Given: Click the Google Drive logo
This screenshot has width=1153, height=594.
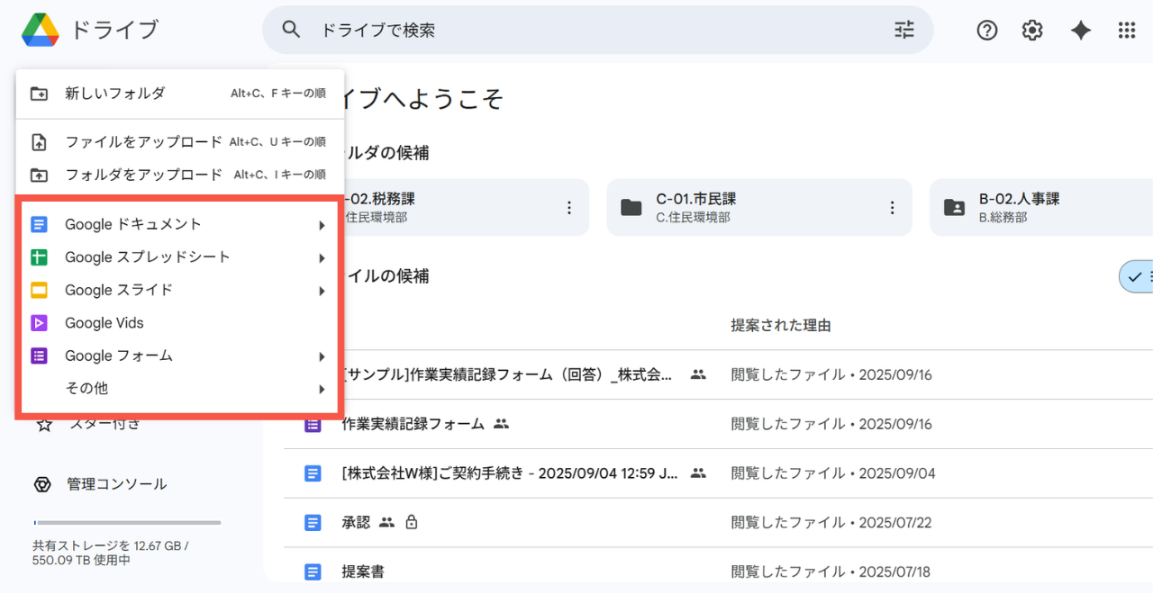Looking at the screenshot, I should [41, 30].
